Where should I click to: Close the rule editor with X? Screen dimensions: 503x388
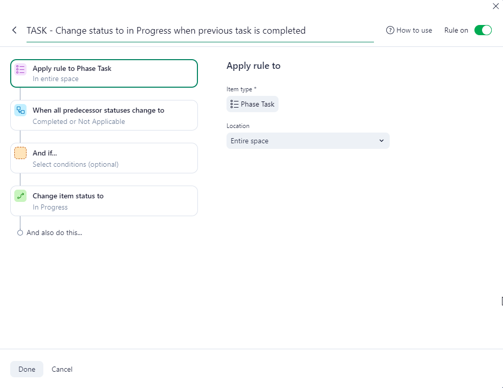[495, 6]
